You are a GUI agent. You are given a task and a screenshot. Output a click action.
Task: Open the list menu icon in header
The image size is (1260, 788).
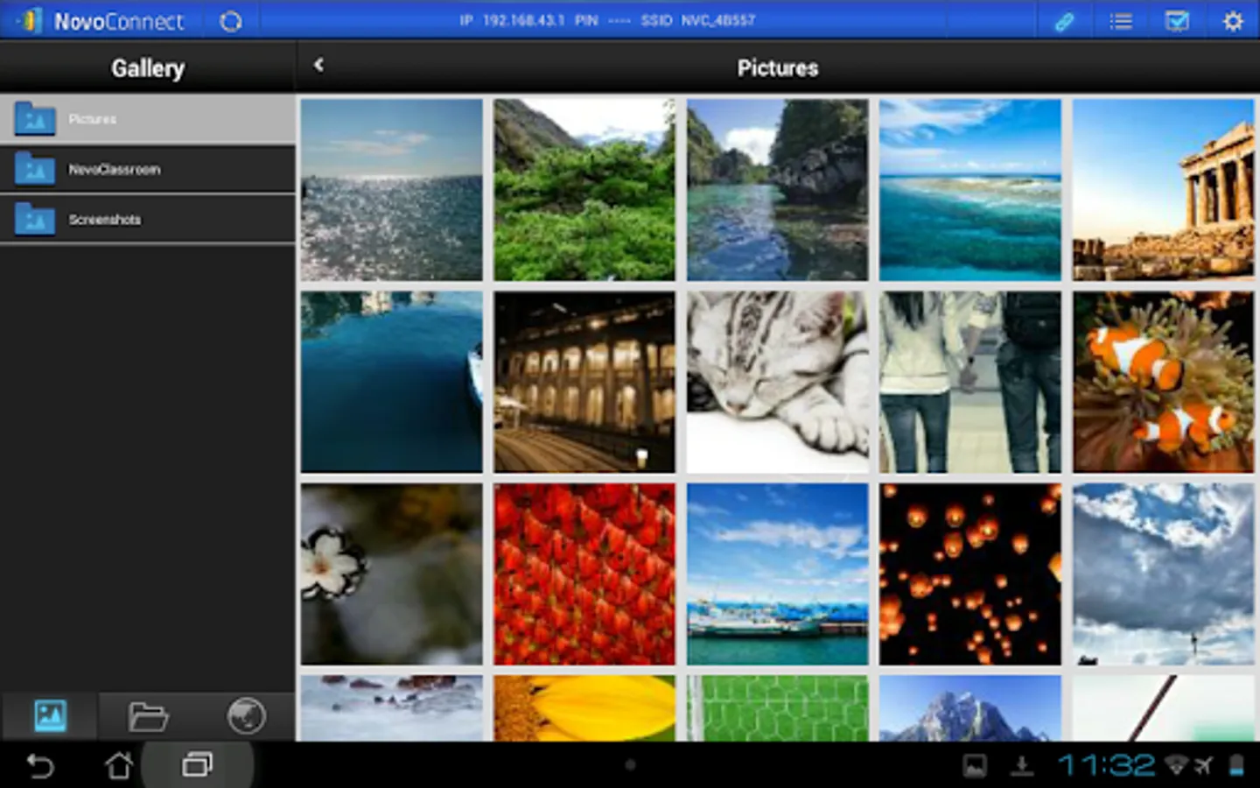click(1121, 21)
